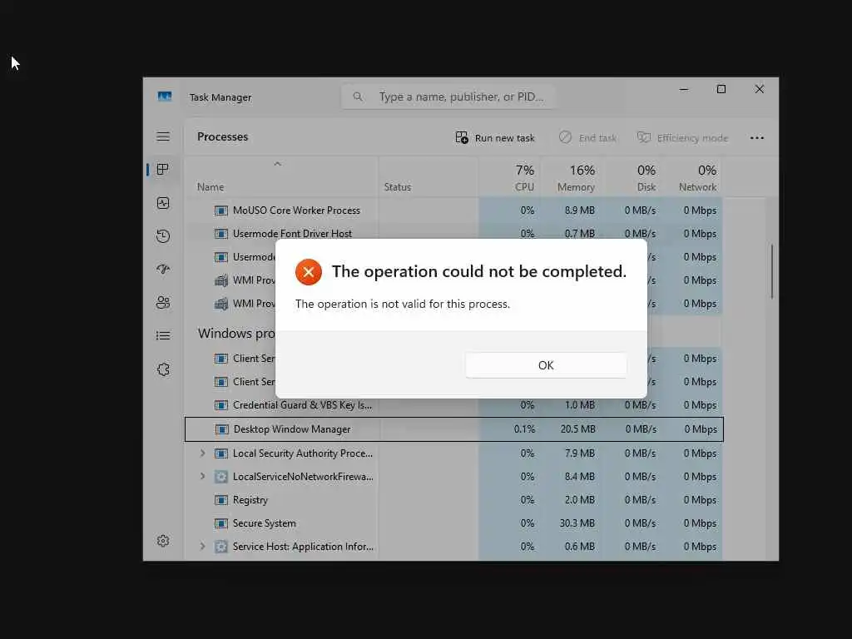Expand Service Host: Application Information row
The image size is (852, 639).
coord(203,546)
